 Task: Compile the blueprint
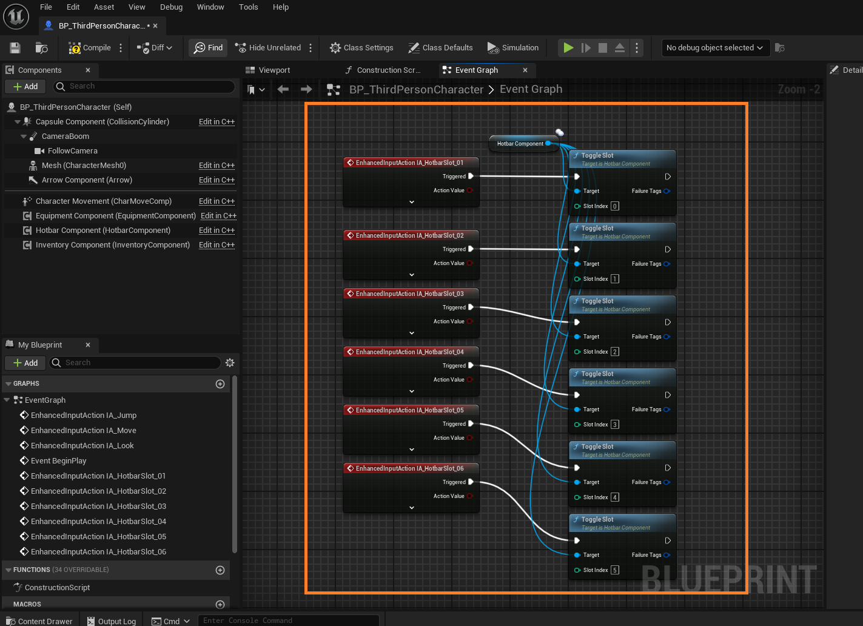90,48
